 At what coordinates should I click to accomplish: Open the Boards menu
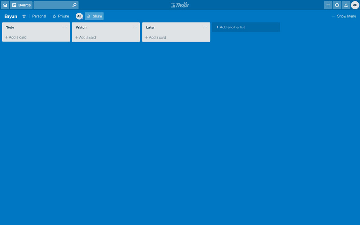[21, 5]
